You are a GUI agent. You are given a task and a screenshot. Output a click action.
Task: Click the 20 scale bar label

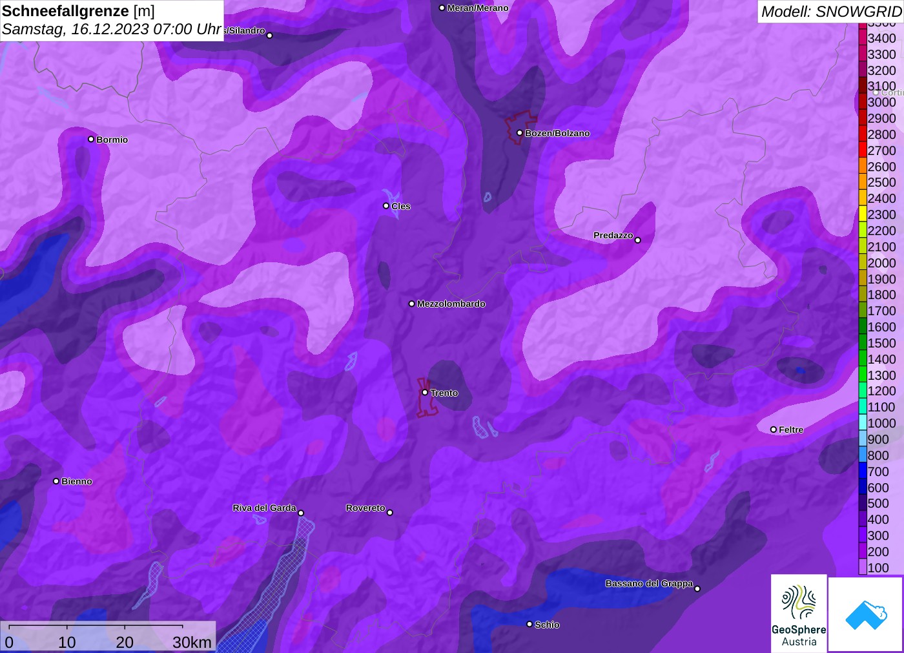point(125,642)
